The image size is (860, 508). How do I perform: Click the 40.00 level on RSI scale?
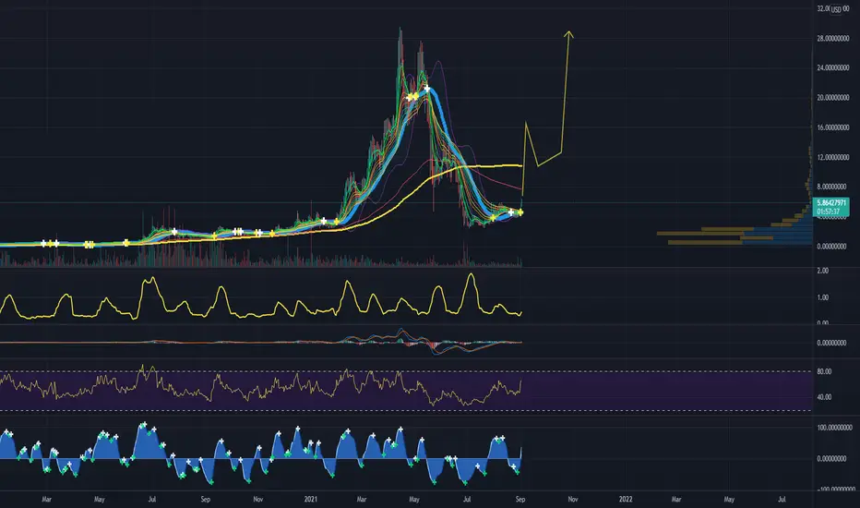tap(824, 396)
